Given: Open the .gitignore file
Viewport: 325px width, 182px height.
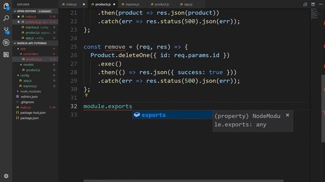Looking at the screenshot, I should click(35, 102).
